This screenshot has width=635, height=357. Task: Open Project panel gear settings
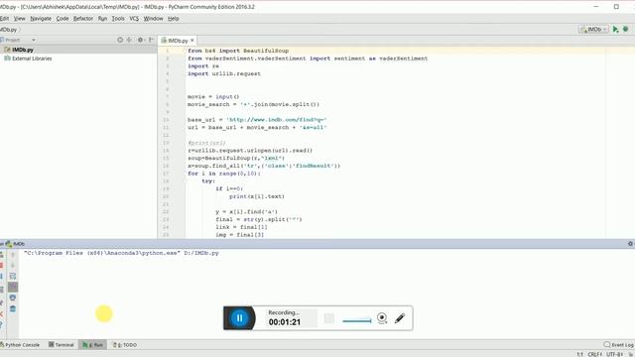click(x=141, y=40)
